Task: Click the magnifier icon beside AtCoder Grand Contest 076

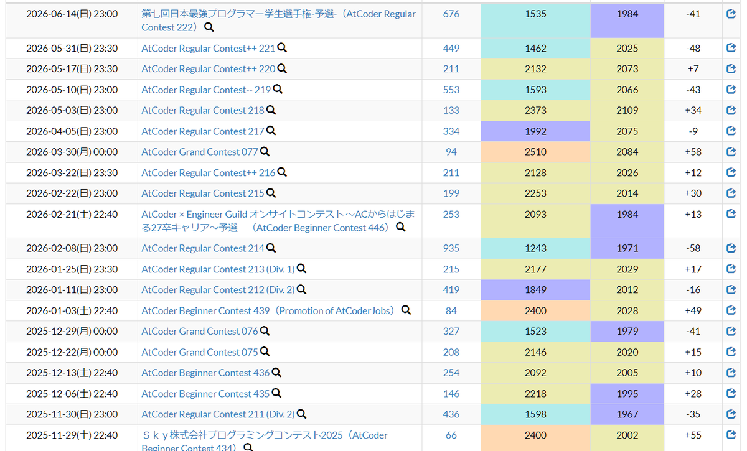Action: 265,331
